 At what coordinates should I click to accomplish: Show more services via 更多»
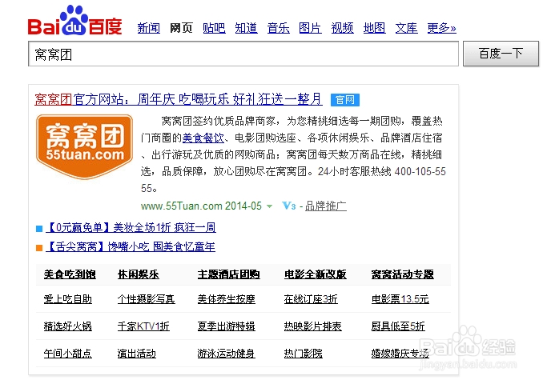click(x=441, y=28)
